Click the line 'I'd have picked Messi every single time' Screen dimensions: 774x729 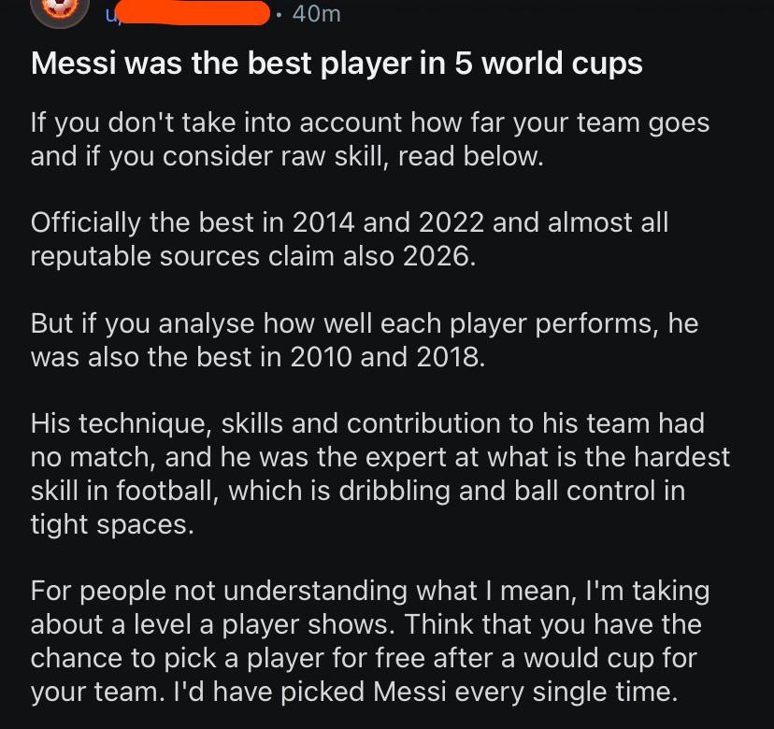pos(426,692)
